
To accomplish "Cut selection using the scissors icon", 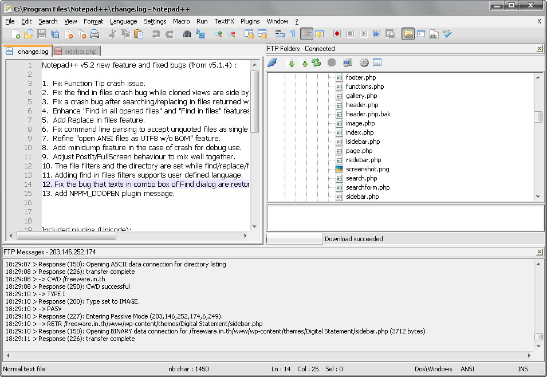I will pyautogui.click(x=112, y=34).
